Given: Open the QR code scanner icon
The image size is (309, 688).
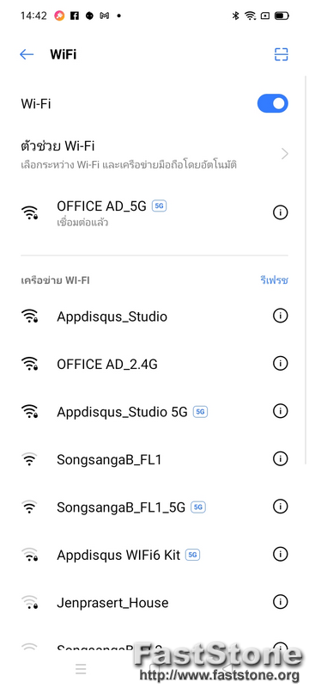Looking at the screenshot, I should click(281, 54).
